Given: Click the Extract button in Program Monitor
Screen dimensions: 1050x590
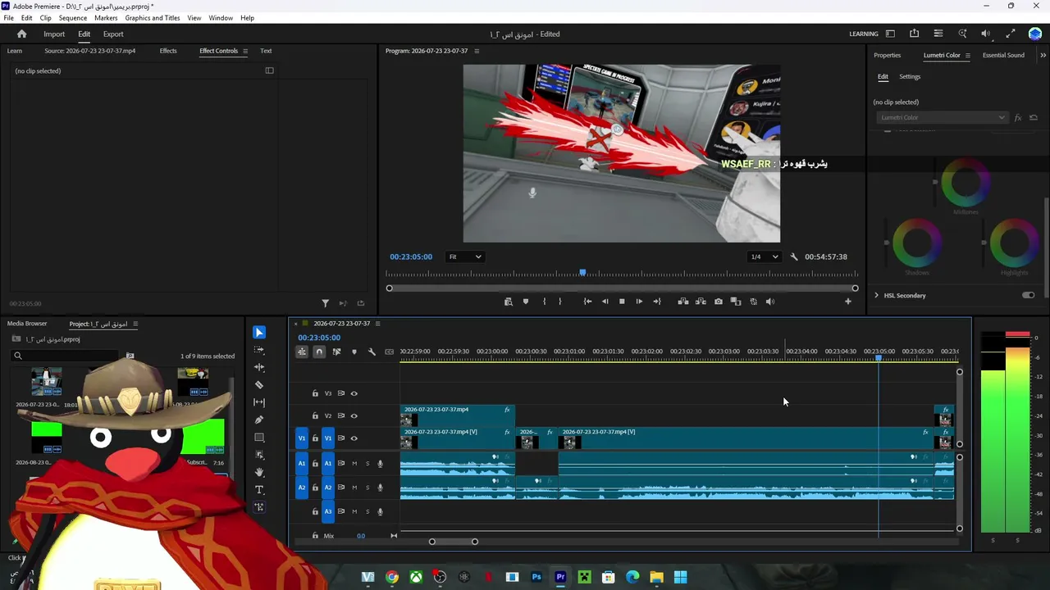Looking at the screenshot, I should (x=701, y=302).
